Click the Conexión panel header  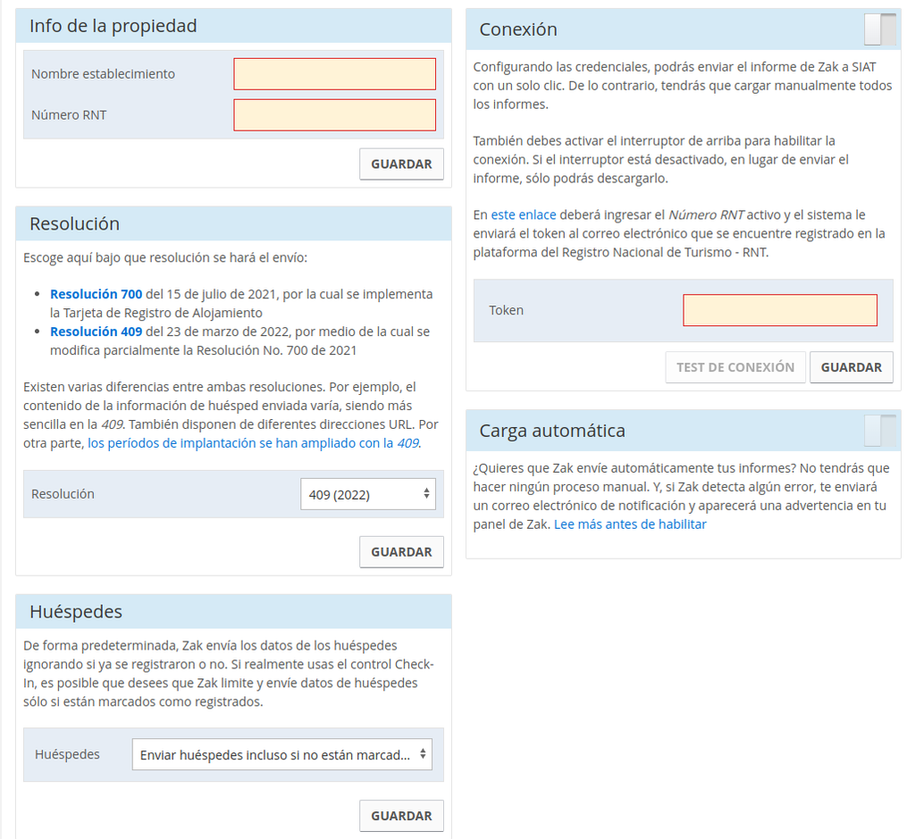click(x=518, y=29)
